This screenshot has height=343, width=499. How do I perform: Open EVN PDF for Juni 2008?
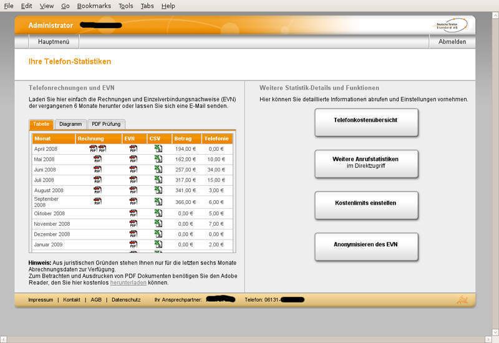click(133, 170)
